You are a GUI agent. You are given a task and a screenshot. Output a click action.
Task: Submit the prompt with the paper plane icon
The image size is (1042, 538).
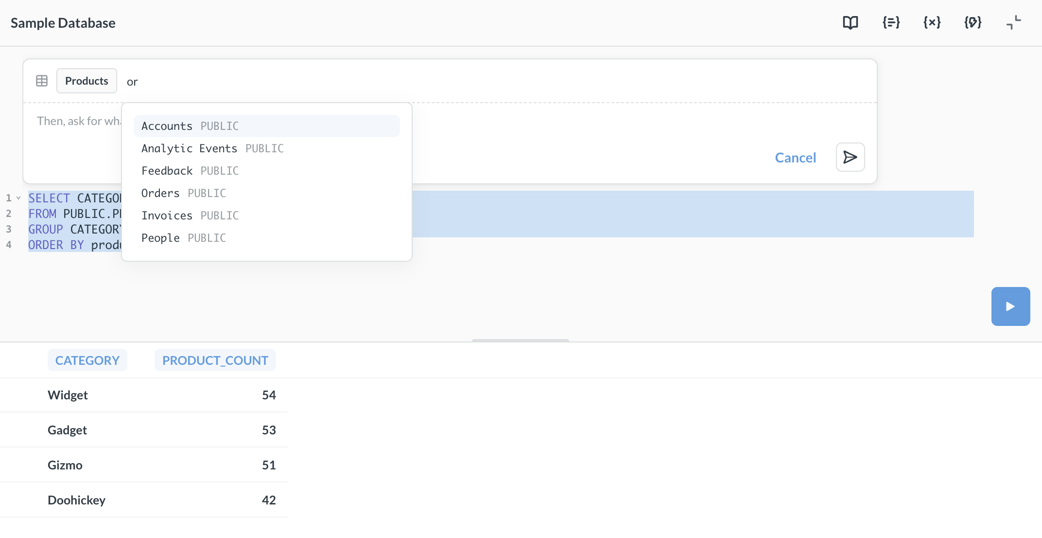(x=850, y=157)
